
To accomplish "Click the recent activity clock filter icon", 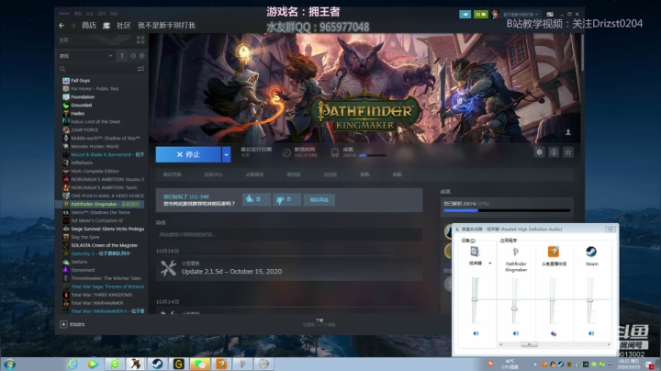I will tap(133, 56).
